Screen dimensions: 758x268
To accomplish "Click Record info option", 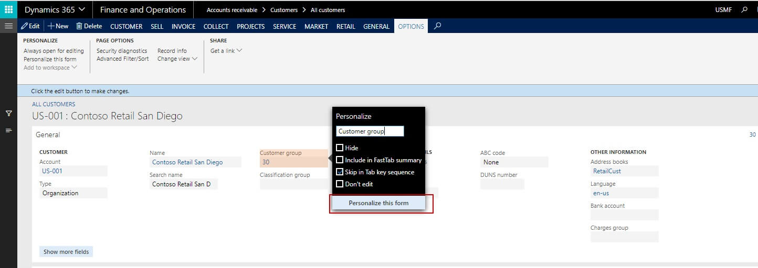I will [172, 51].
